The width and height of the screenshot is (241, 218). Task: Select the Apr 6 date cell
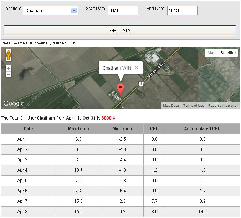tap(29, 191)
